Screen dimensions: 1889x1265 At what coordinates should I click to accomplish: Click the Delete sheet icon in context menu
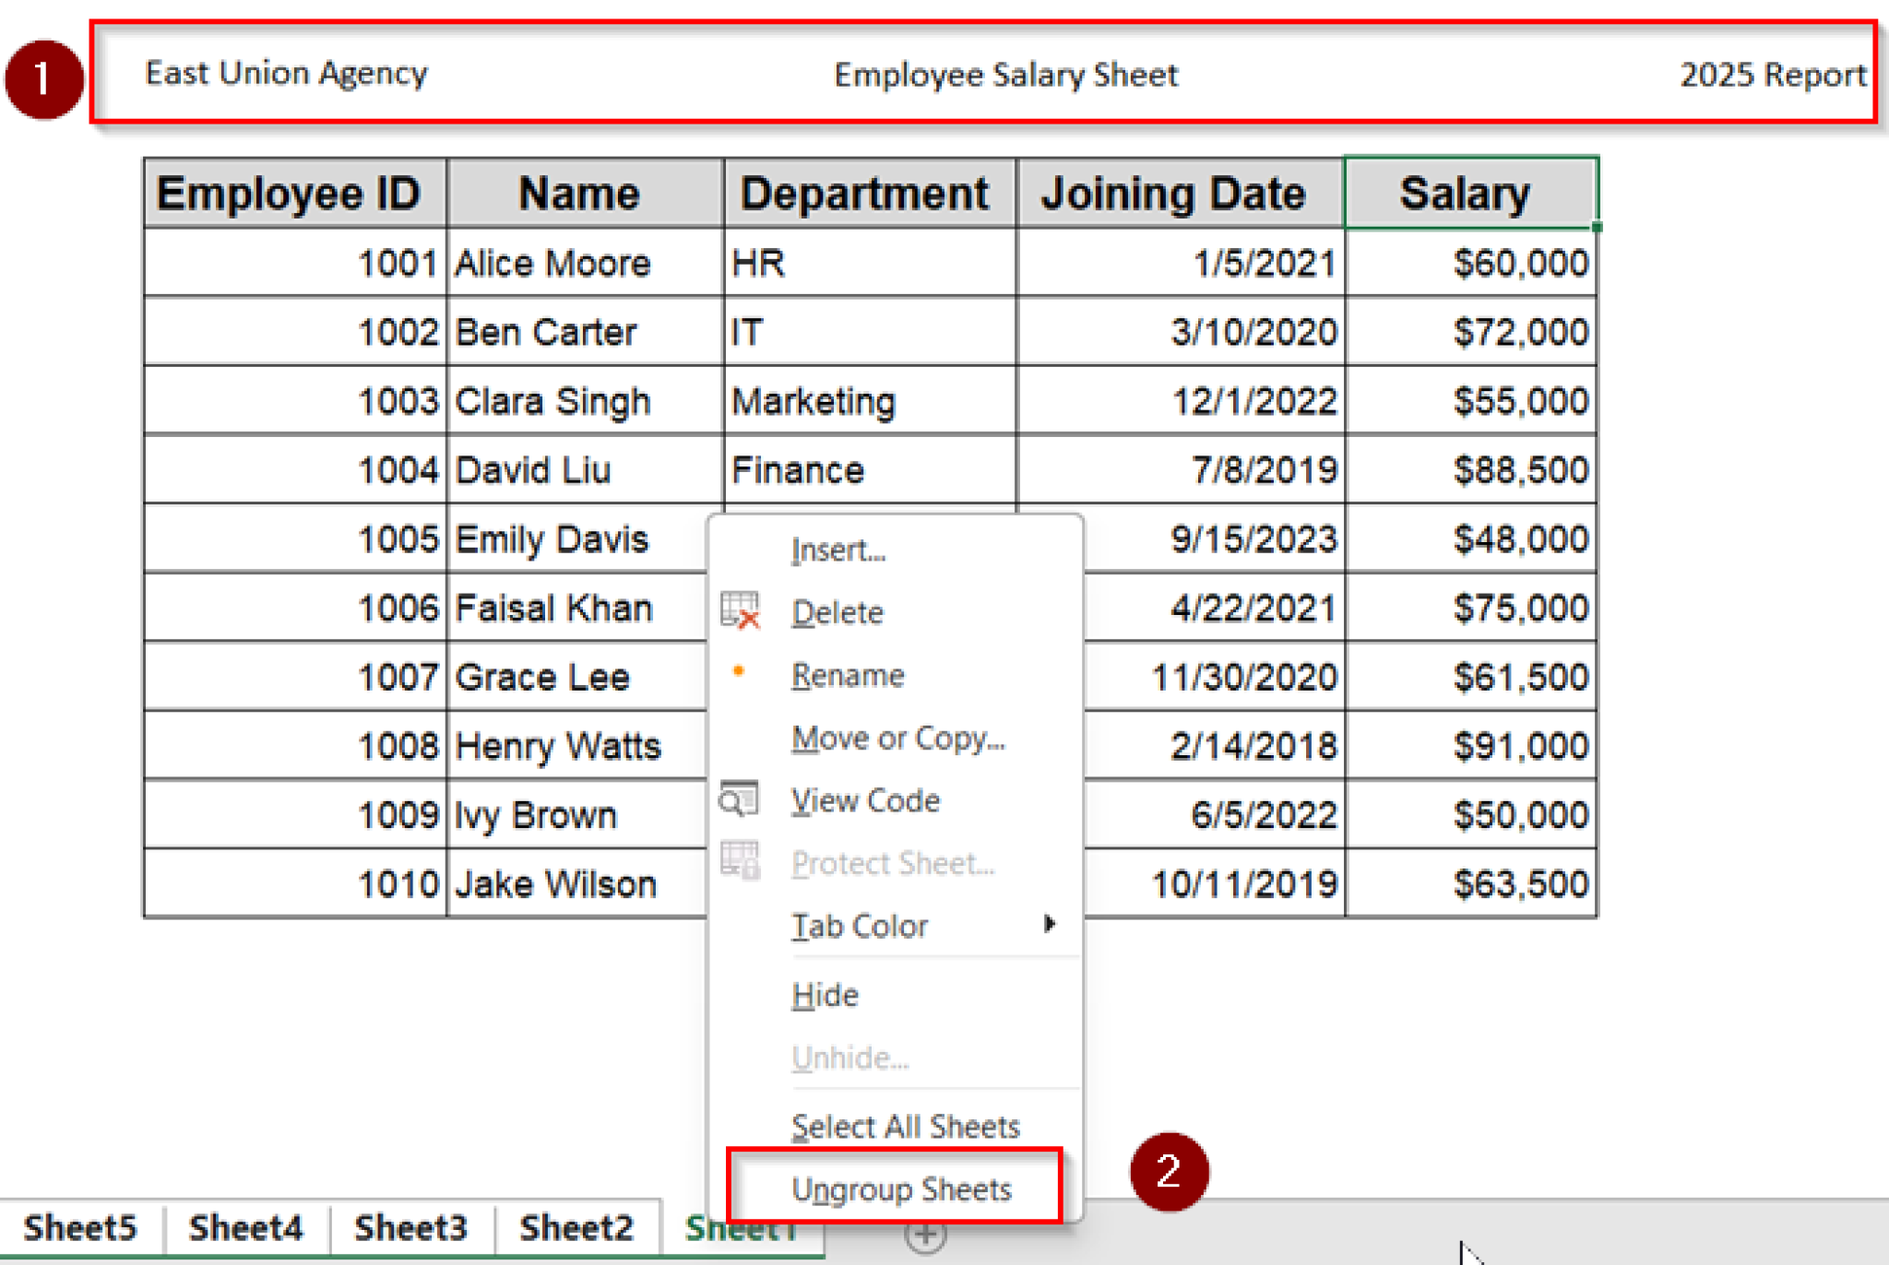click(x=738, y=611)
